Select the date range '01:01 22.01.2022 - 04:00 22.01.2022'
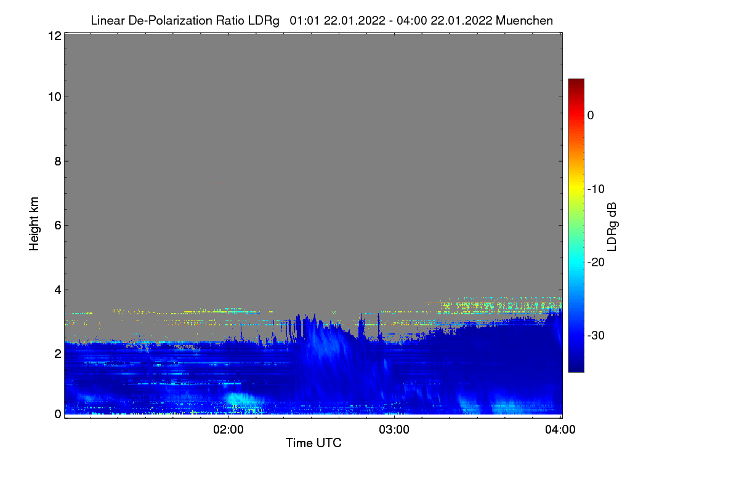 390,20
